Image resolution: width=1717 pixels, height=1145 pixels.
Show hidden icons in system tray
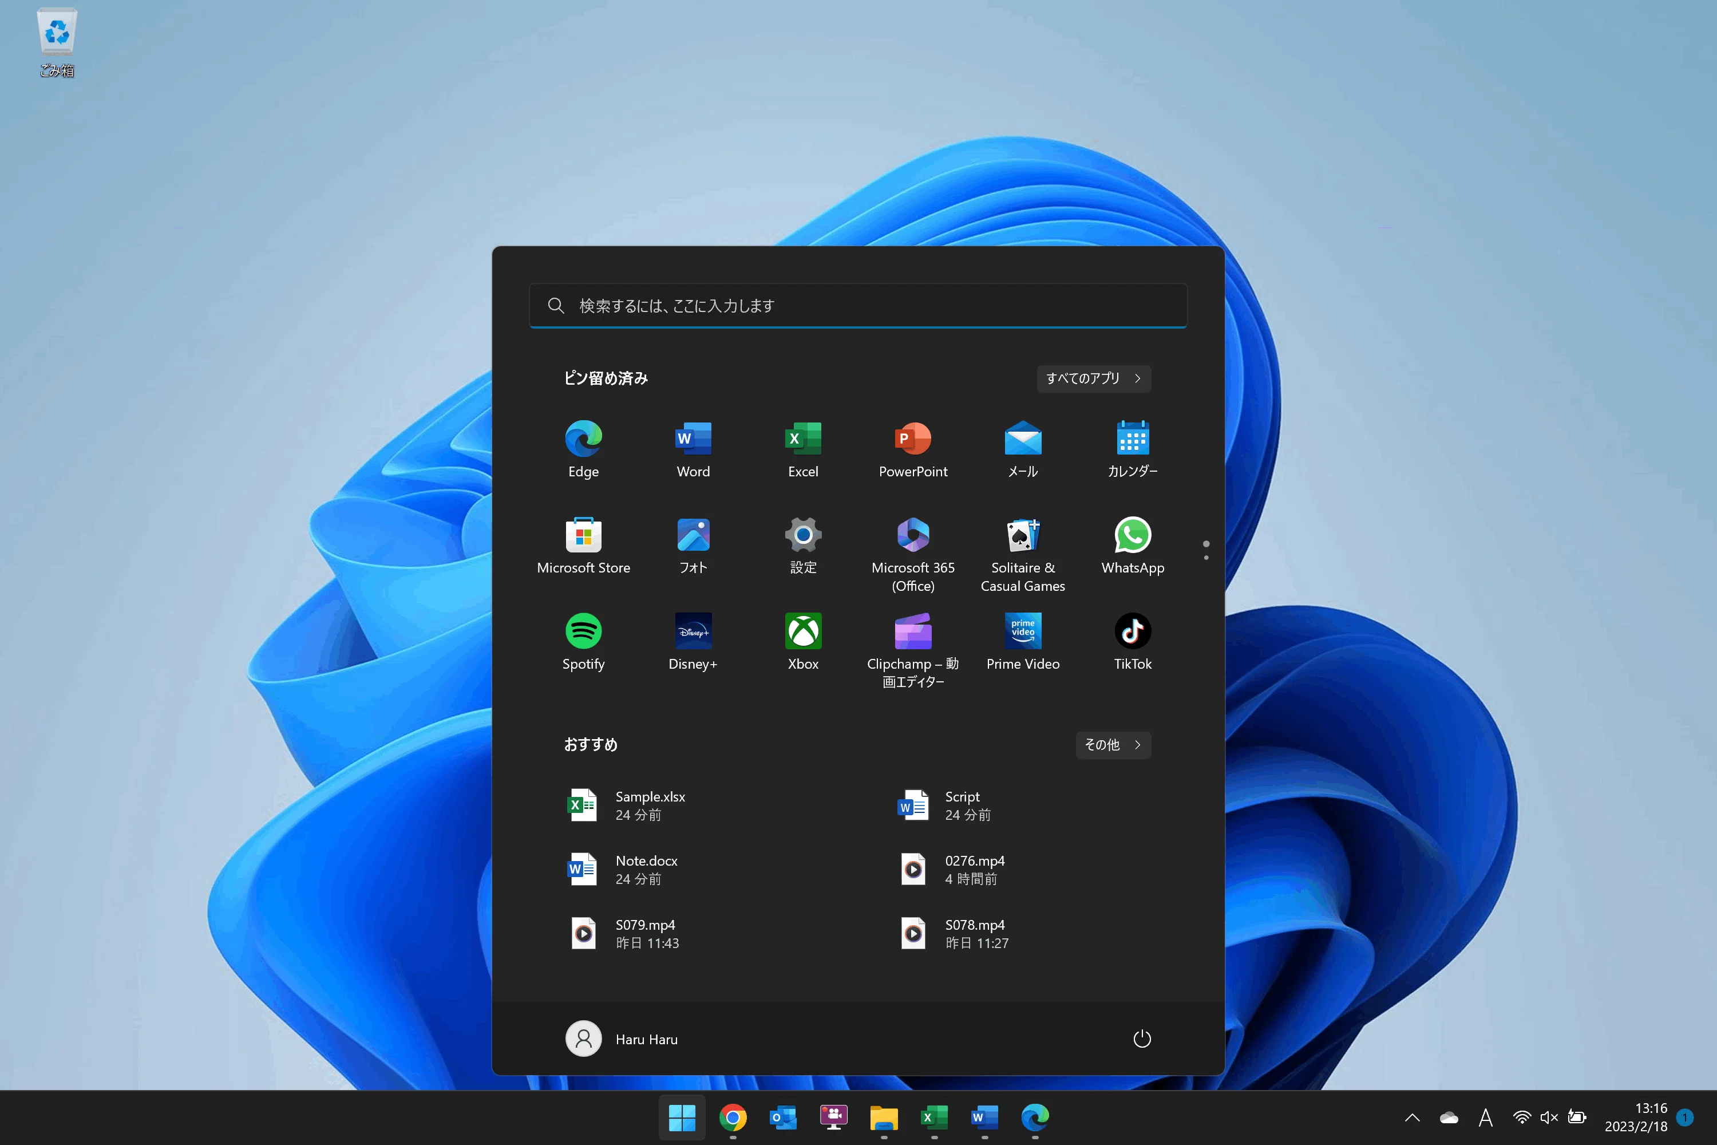pyautogui.click(x=1412, y=1118)
